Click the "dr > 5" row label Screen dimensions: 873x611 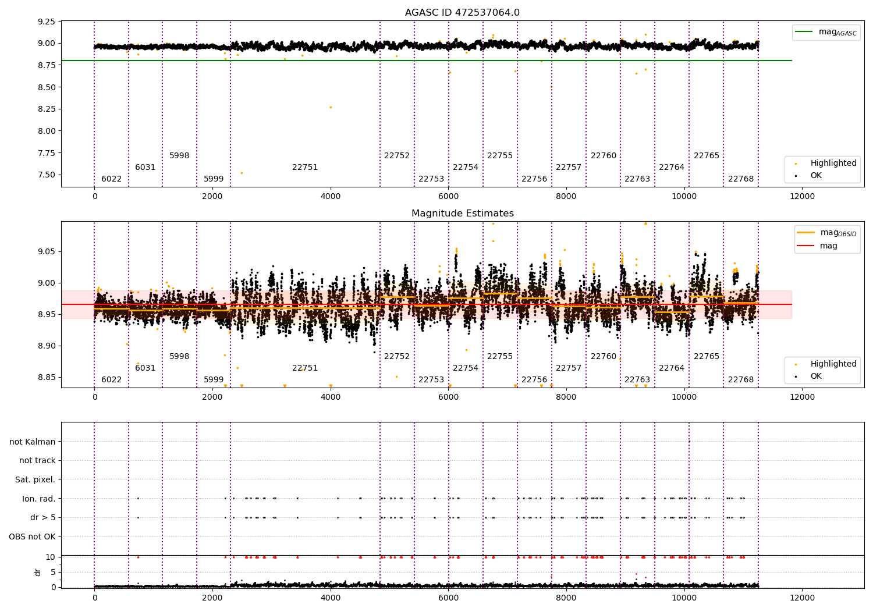(x=43, y=518)
